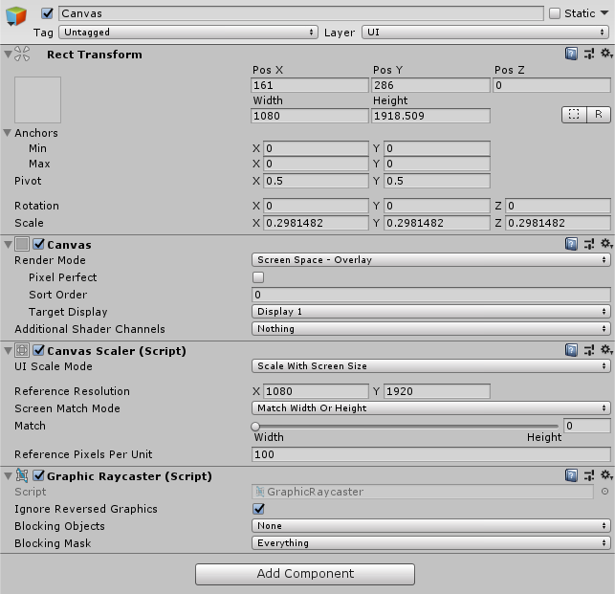Click the Match width-height slider handle
The width and height of the screenshot is (615, 594).
[x=255, y=426]
